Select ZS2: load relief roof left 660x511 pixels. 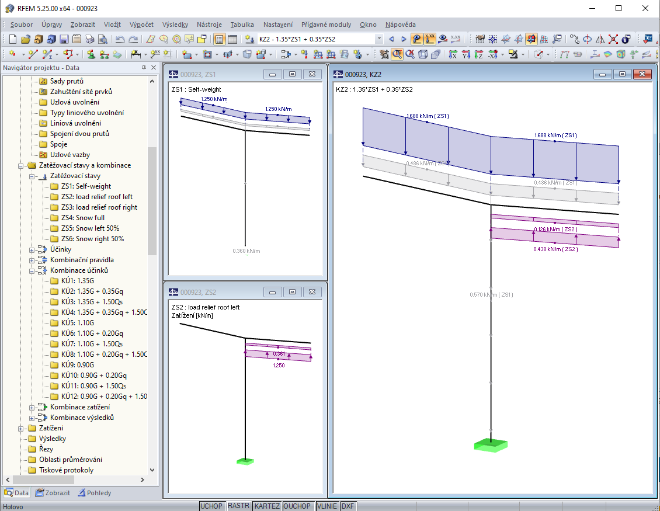96,197
